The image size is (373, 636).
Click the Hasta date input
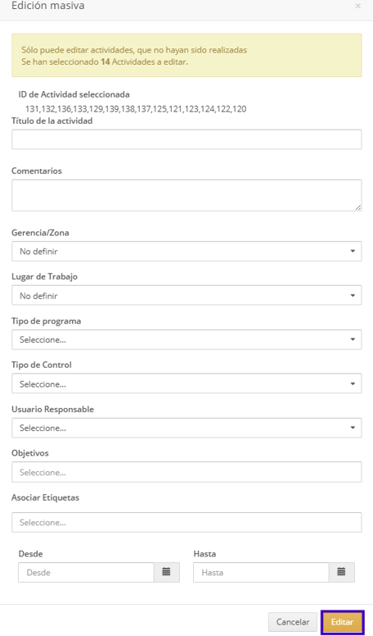[261, 572]
